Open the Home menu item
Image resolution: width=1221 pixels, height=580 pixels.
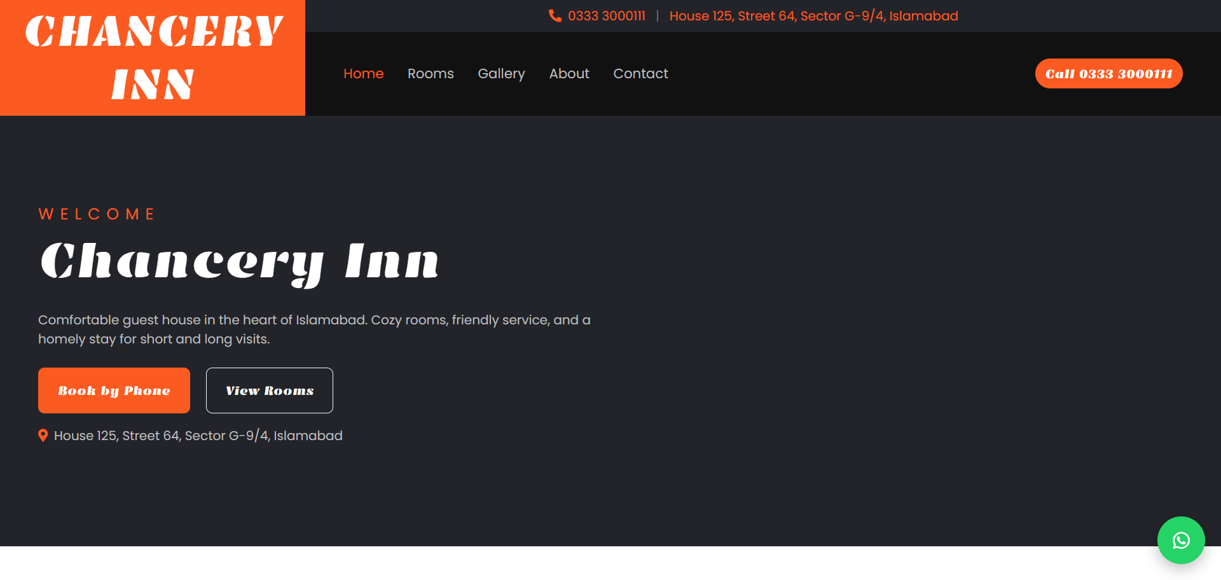(363, 74)
